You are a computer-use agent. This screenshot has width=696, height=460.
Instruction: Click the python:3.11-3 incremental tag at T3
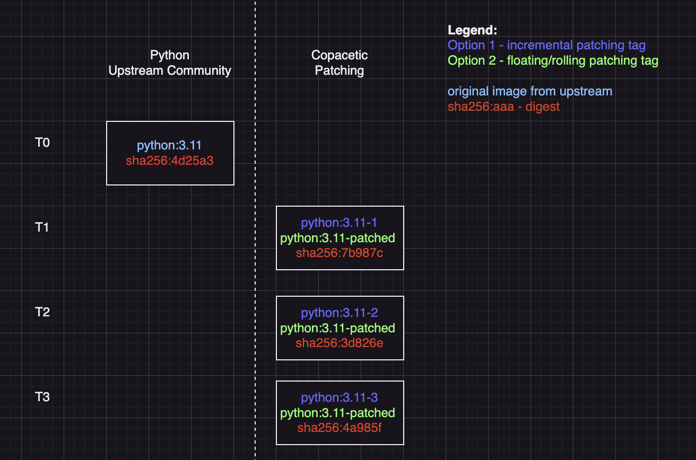(340, 397)
